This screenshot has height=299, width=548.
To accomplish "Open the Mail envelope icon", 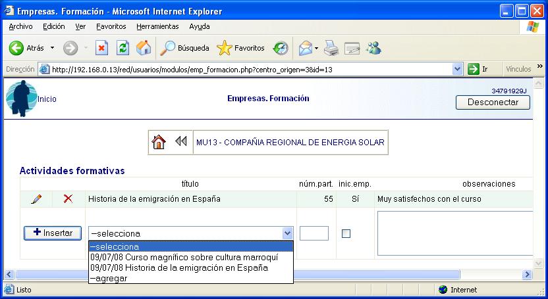I will (x=305, y=48).
